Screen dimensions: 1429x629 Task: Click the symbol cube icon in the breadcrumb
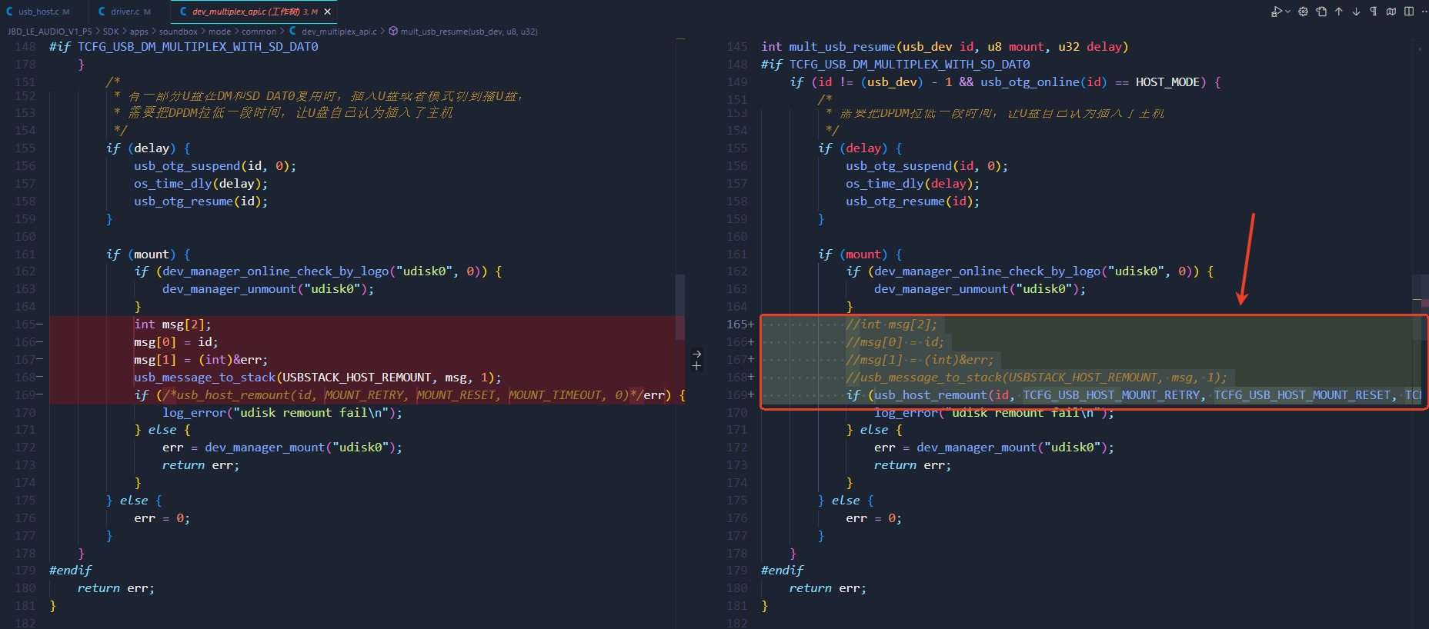[393, 32]
